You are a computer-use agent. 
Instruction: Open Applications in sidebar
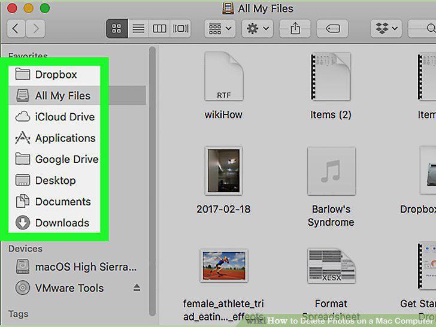(54, 138)
